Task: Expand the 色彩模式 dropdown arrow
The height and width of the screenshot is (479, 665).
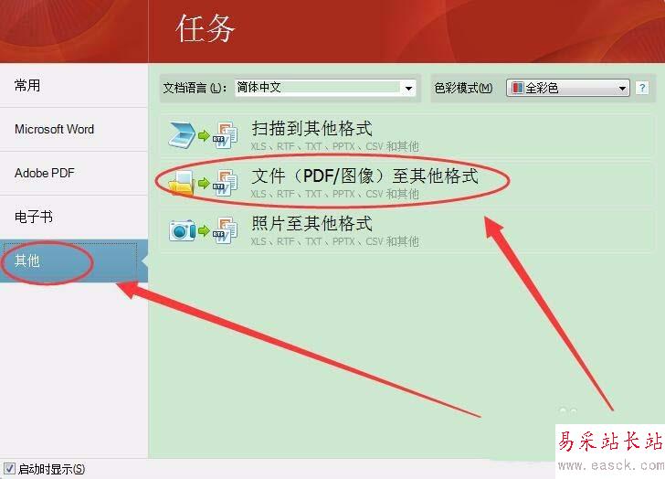Action: tap(622, 89)
